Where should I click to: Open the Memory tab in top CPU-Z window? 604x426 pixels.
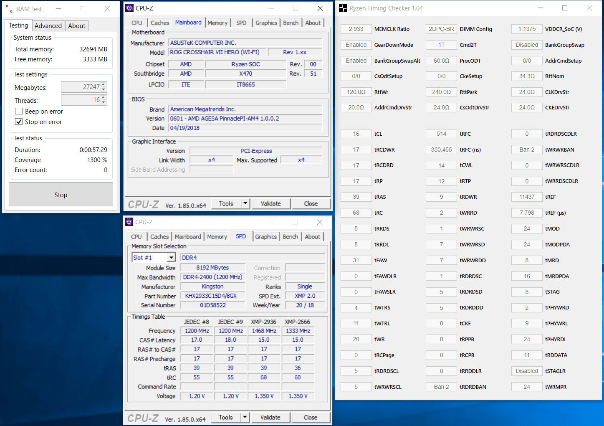217,23
